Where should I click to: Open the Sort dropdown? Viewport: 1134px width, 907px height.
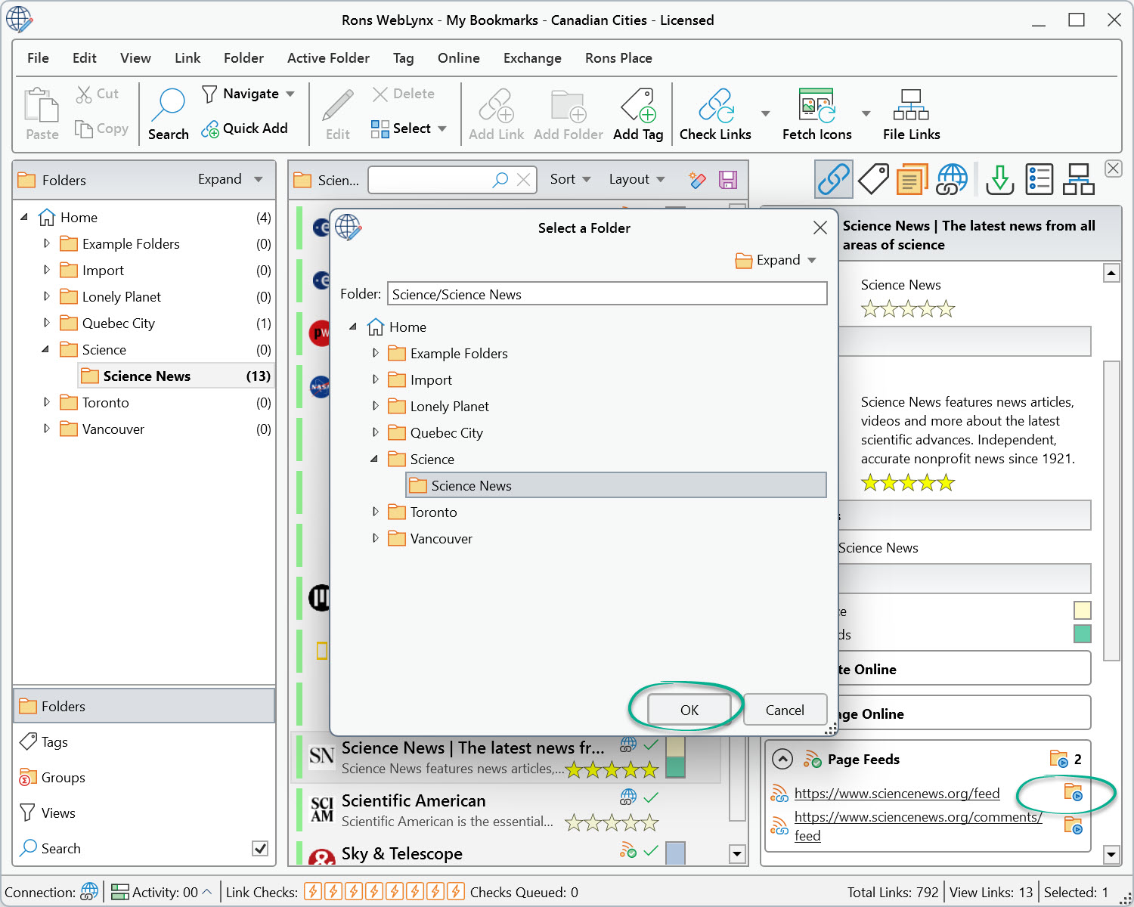click(571, 179)
